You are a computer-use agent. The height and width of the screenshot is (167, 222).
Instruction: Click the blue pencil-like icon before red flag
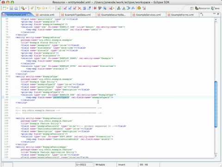(89, 8)
